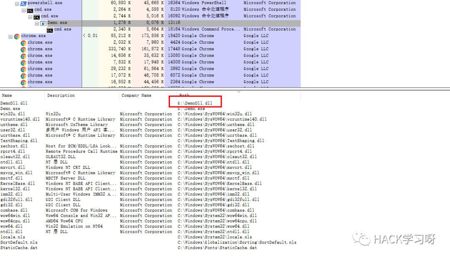Image resolution: width=450 pixels, height=259 pixels.
Task: Select gdi32full.dll in the DLL list
Action: click(16, 200)
